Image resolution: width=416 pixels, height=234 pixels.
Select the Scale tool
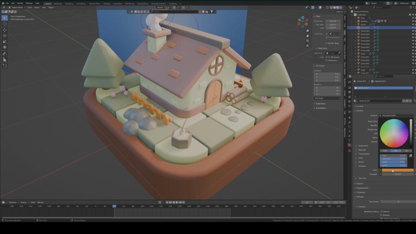click(5, 41)
